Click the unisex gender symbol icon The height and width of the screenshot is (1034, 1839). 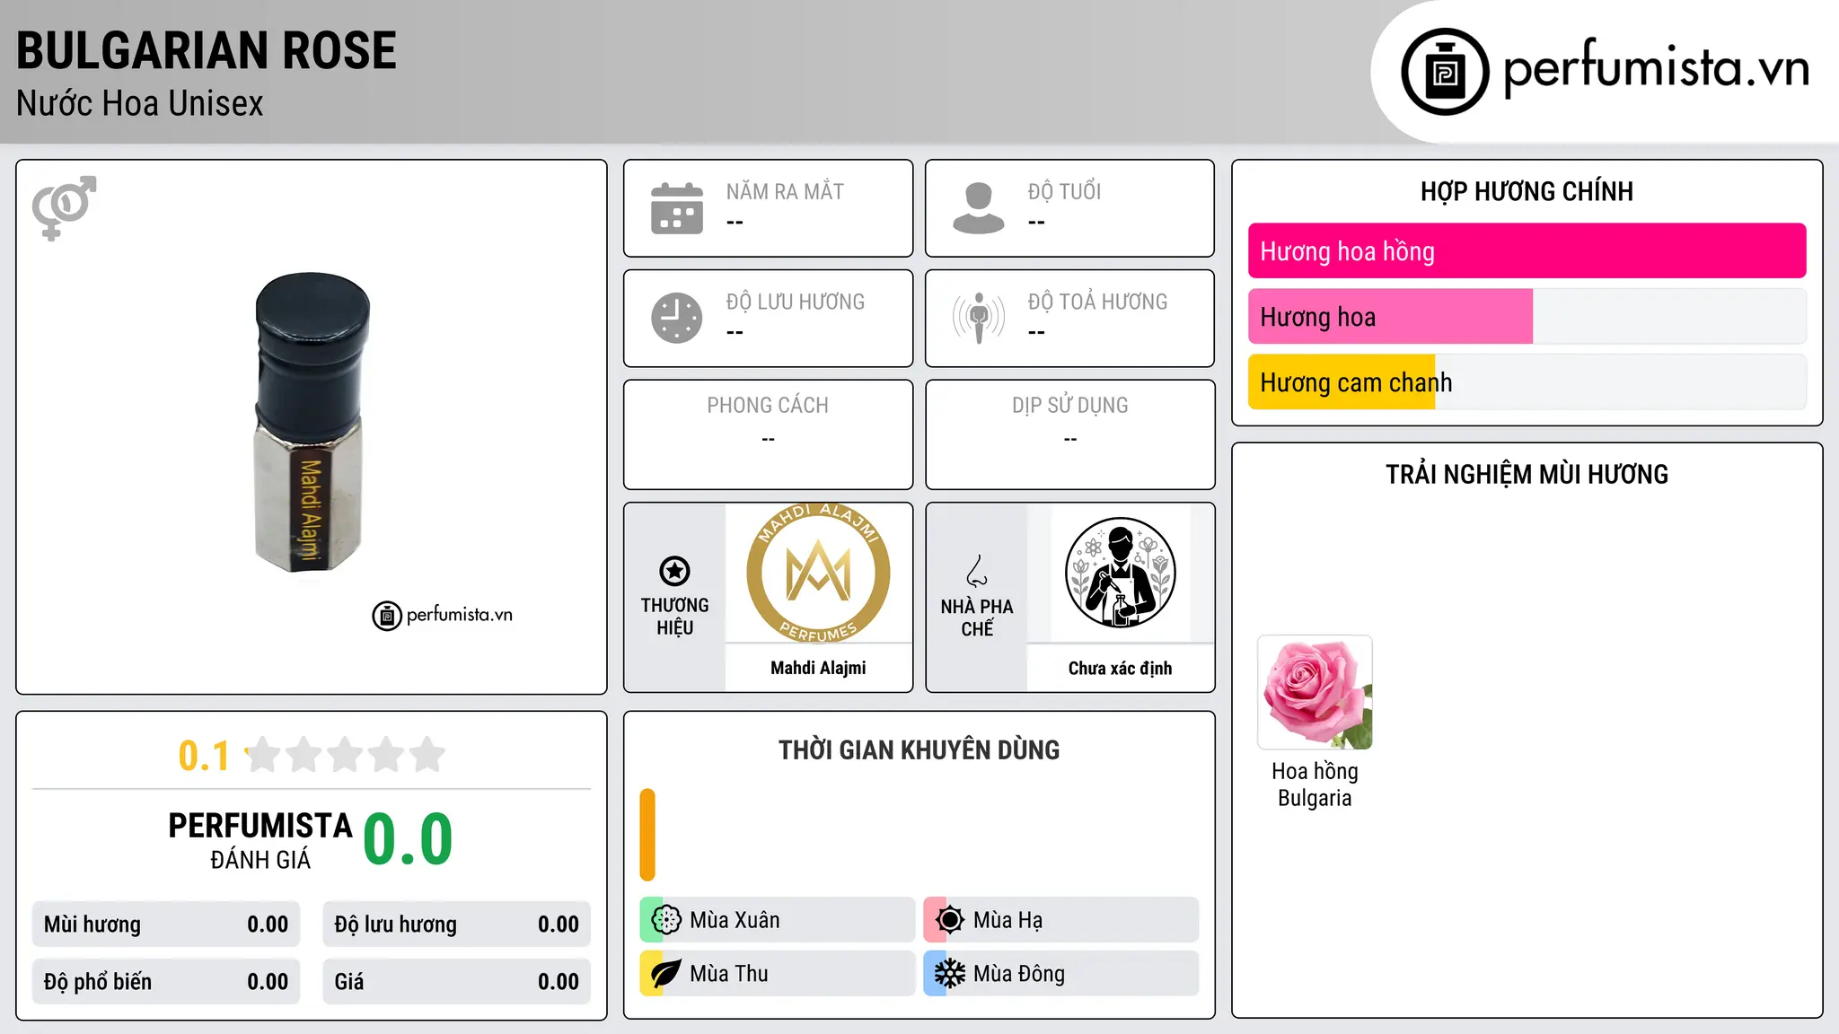(x=64, y=208)
